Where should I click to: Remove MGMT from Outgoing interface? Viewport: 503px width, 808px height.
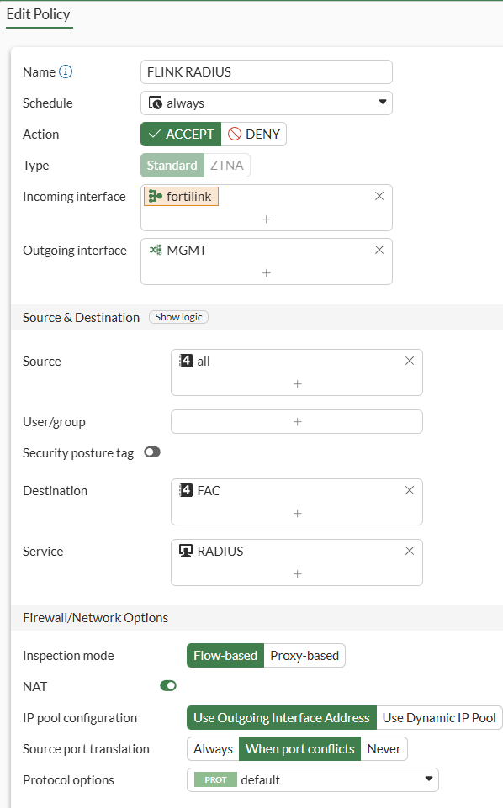(379, 250)
